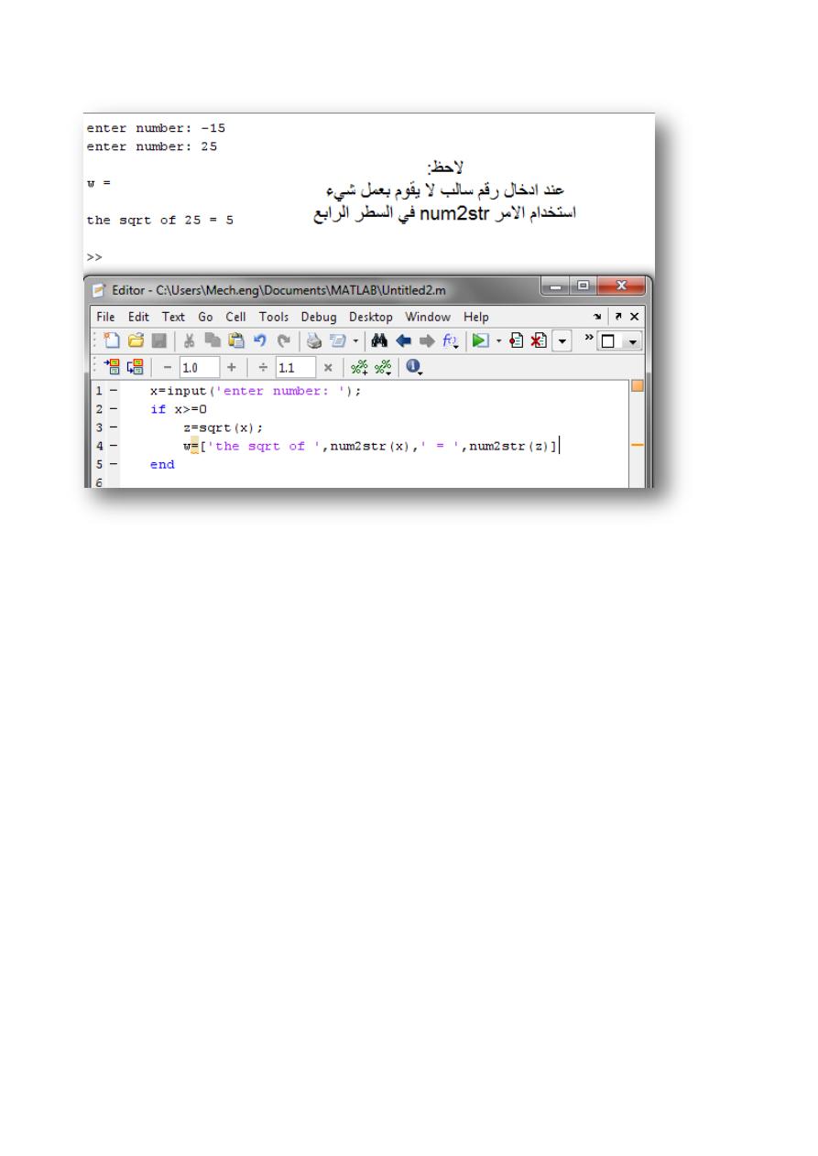This screenshot has width=818, height=1156.
Task: Open the Window menu
Action: tap(428, 317)
